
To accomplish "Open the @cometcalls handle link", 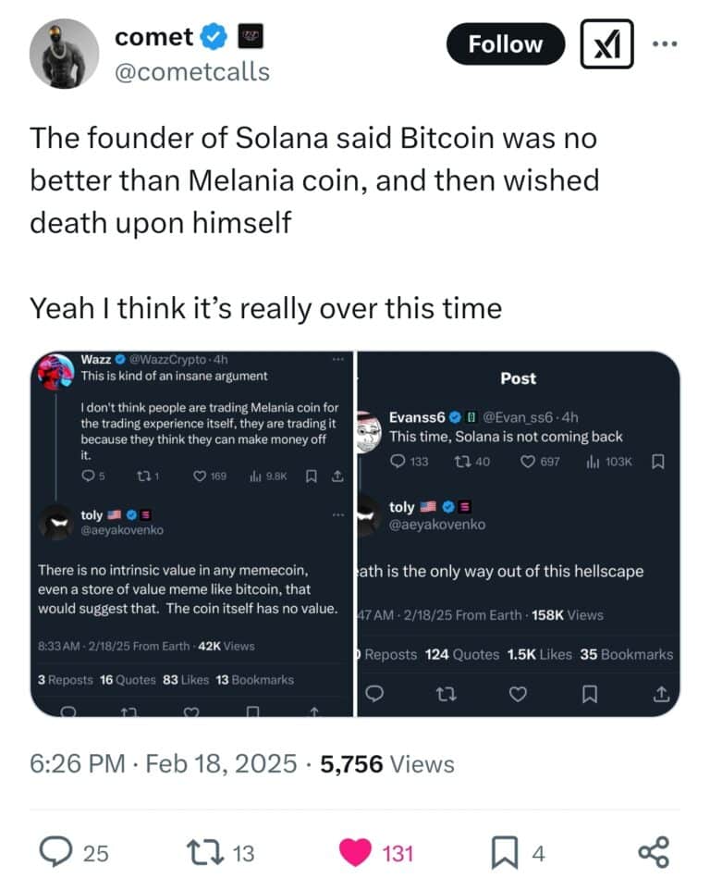I will coord(192,72).
